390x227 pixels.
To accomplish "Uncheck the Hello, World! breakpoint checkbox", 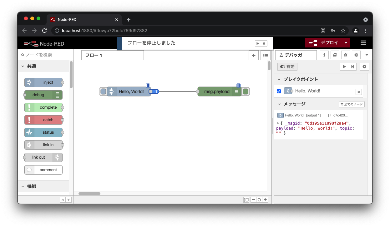I will 279,91.
